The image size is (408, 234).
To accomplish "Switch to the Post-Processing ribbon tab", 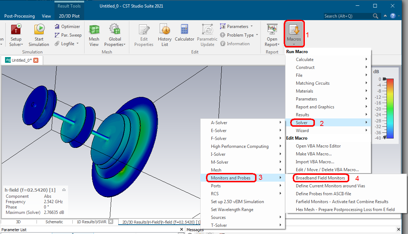I will point(19,16).
